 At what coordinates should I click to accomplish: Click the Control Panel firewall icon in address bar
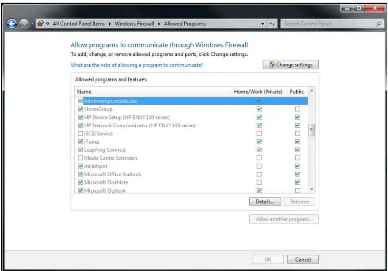pyautogui.click(x=40, y=23)
